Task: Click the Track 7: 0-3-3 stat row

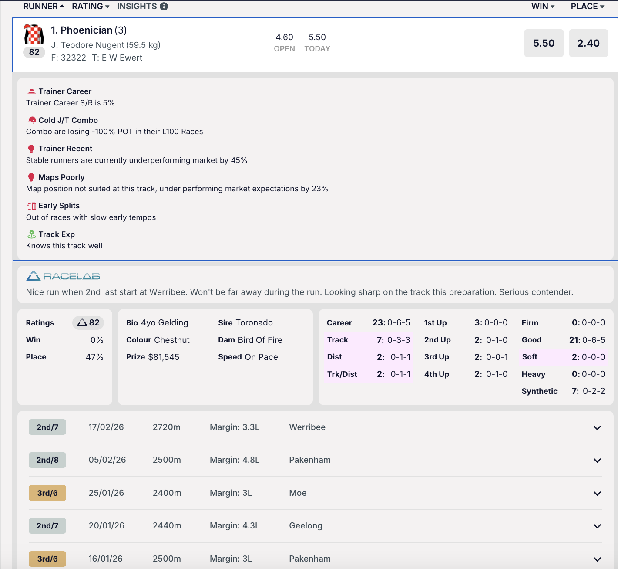Action: point(369,340)
